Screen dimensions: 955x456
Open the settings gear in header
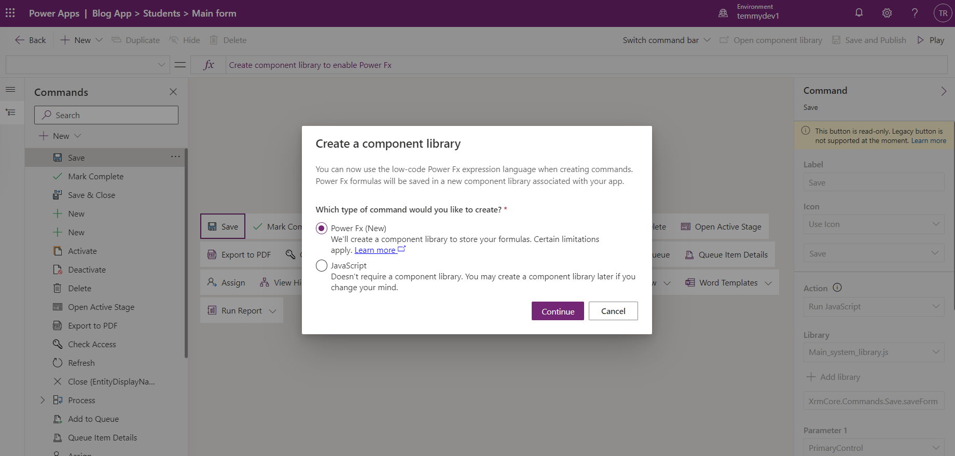(x=887, y=13)
